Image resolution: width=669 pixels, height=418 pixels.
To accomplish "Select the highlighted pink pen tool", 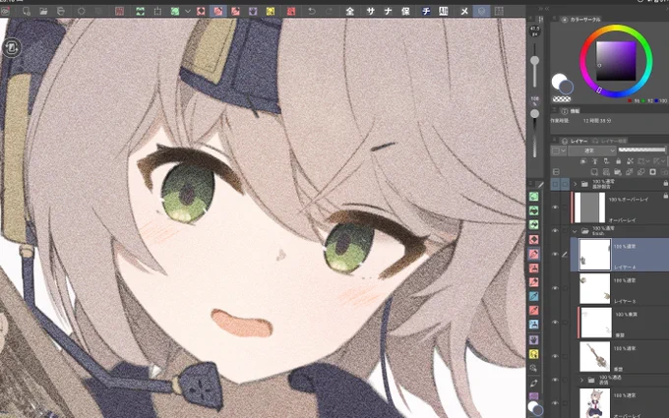I will 534,254.
